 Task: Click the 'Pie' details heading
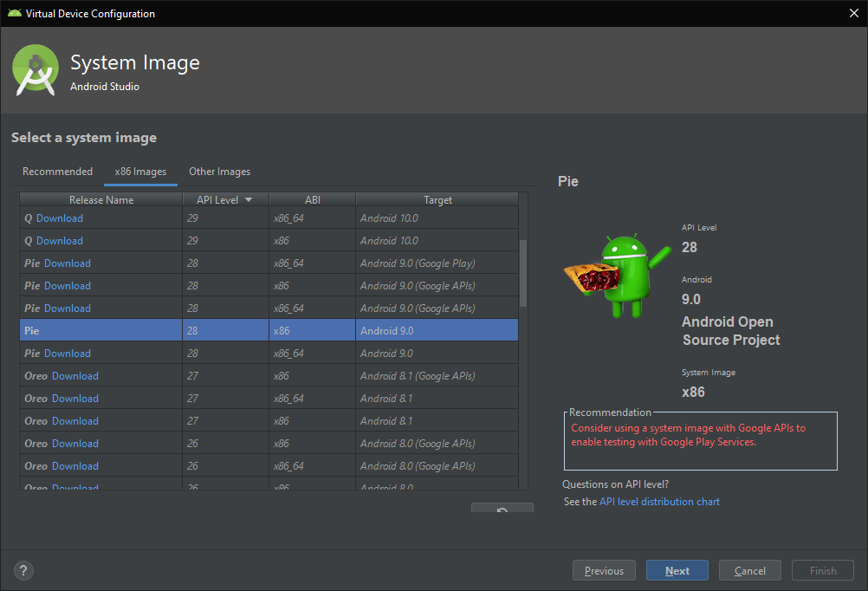click(x=568, y=182)
